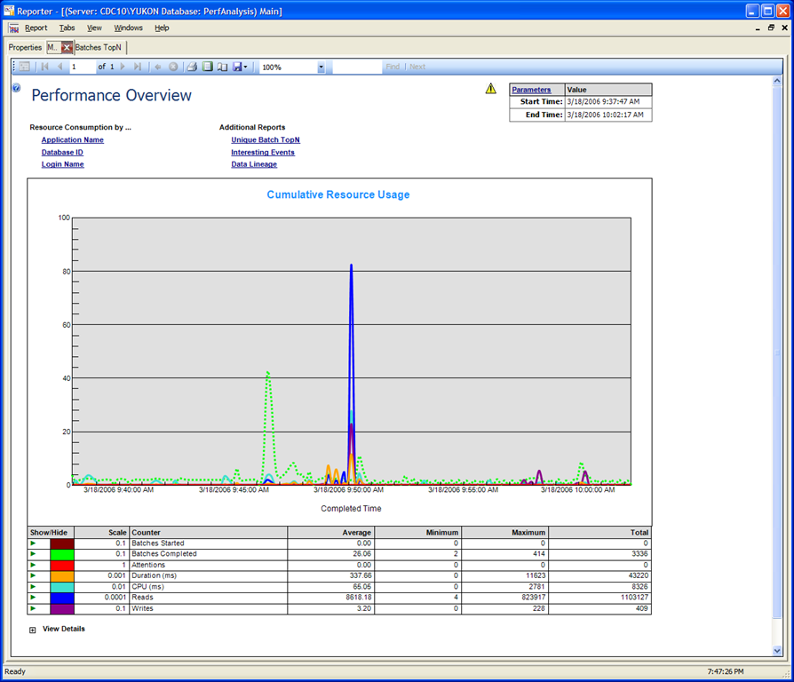This screenshot has width=794, height=682.
Task: Open the Unique Batch TopN report link
Action: 265,139
